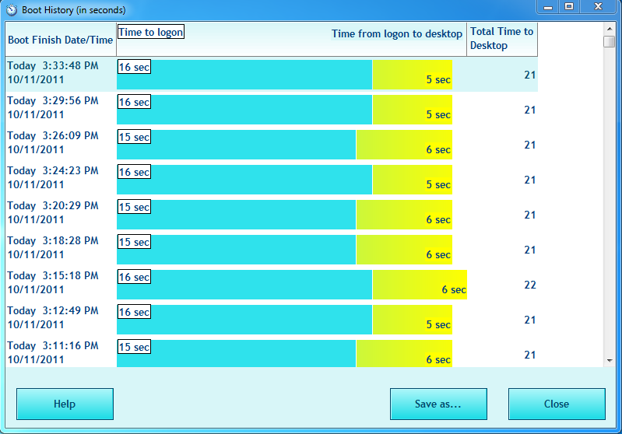622x434 pixels.
Task: Click 6 sec yellow bar in 3:20:29 row
Action: 404,215
